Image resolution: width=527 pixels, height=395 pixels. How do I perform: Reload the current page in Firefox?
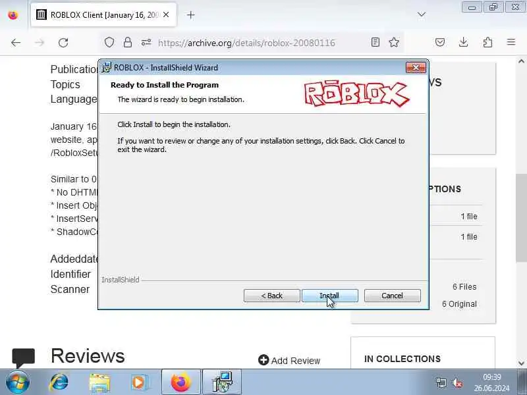(x=63, y=43)
